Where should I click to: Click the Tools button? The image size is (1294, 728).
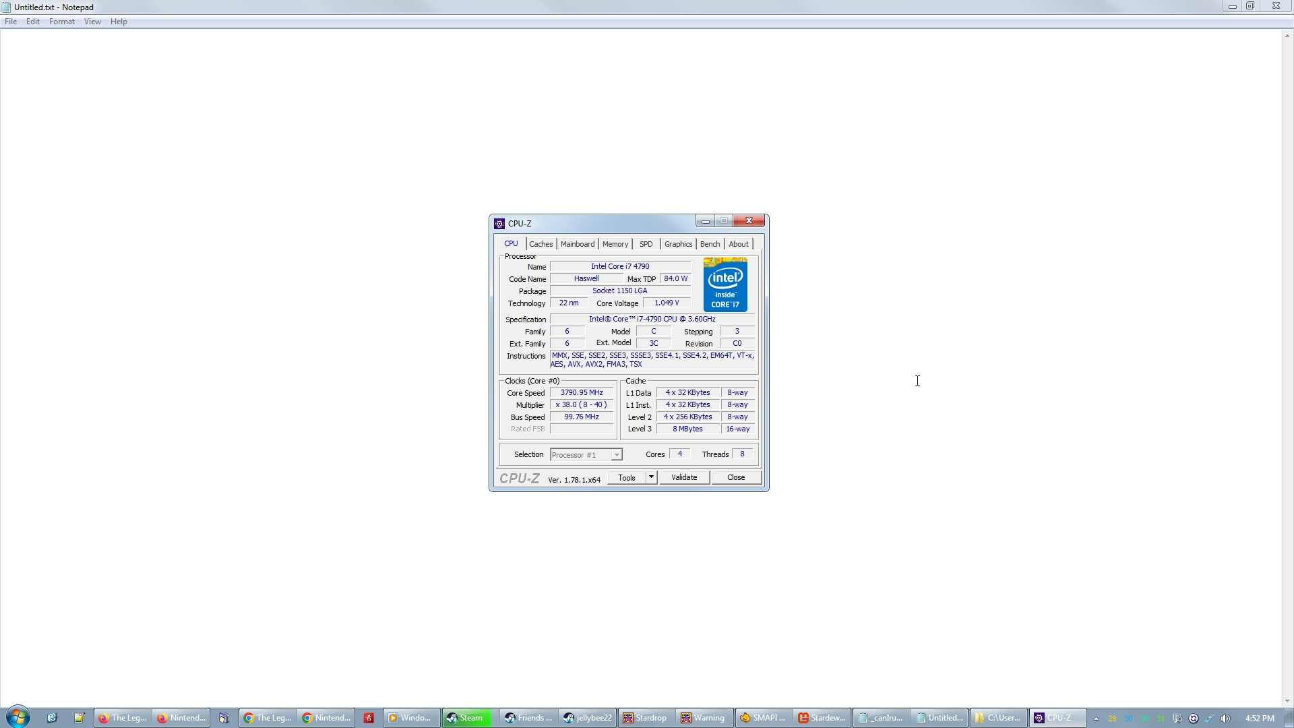tap(626, 477)
